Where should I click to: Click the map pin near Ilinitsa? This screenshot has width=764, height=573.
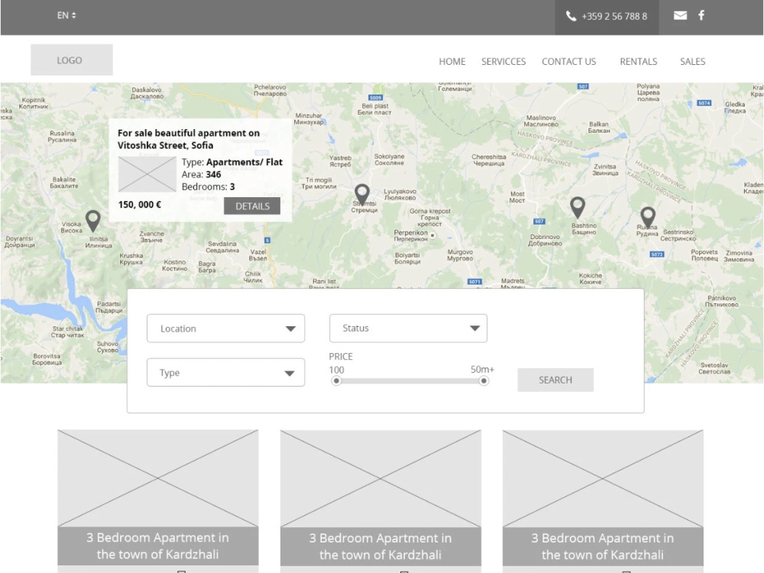(x=93, y=221)
